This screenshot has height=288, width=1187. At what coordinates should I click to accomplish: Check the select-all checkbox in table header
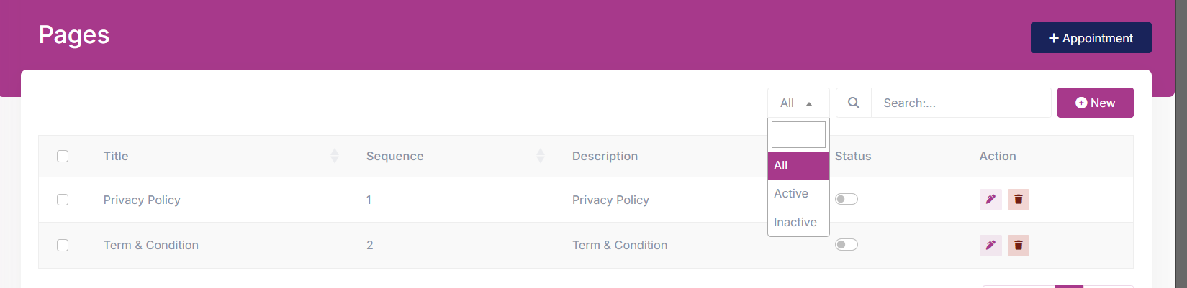click(x=63, y=156)
